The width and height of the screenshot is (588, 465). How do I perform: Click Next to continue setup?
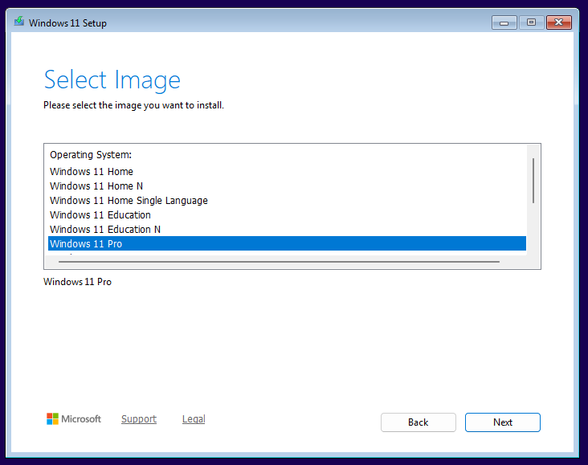(x=503, y=422)
